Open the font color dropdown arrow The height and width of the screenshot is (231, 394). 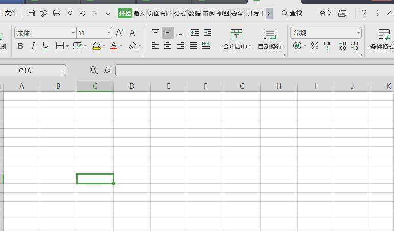tap(121, 46)
